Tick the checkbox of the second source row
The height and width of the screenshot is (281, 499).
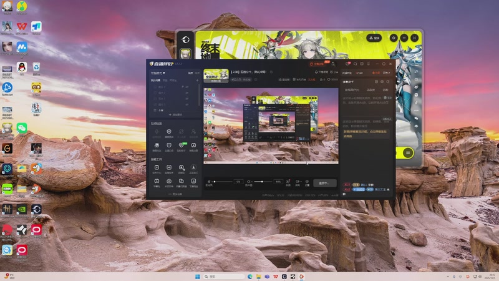pyautogui.click(x=155, y=92)
